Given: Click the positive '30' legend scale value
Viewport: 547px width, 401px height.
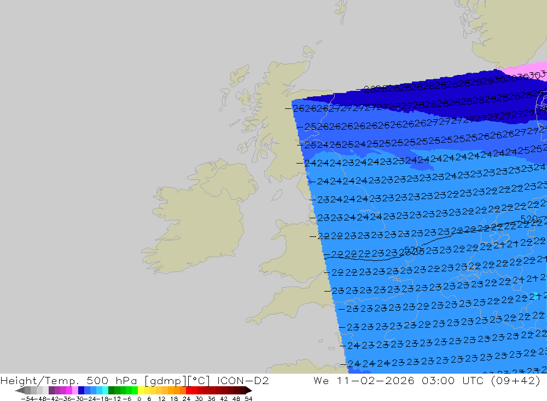Looking at the screenshot, I should 199,399.
